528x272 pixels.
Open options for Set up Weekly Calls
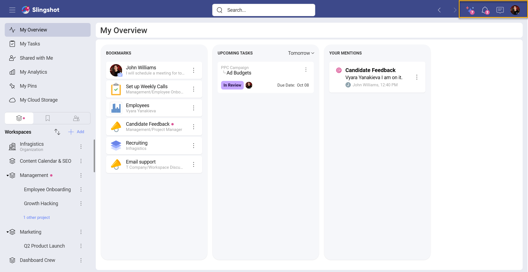coord(194,89)
